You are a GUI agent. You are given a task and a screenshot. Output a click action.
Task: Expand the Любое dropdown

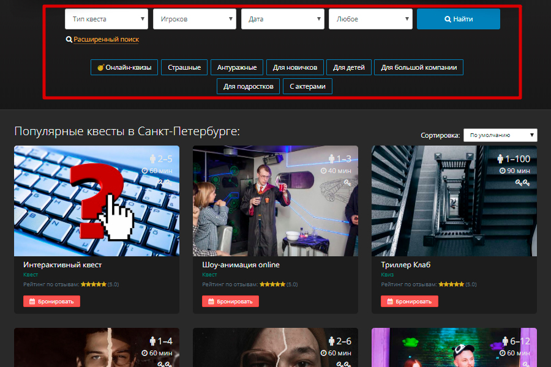click(x=370, y=19)
